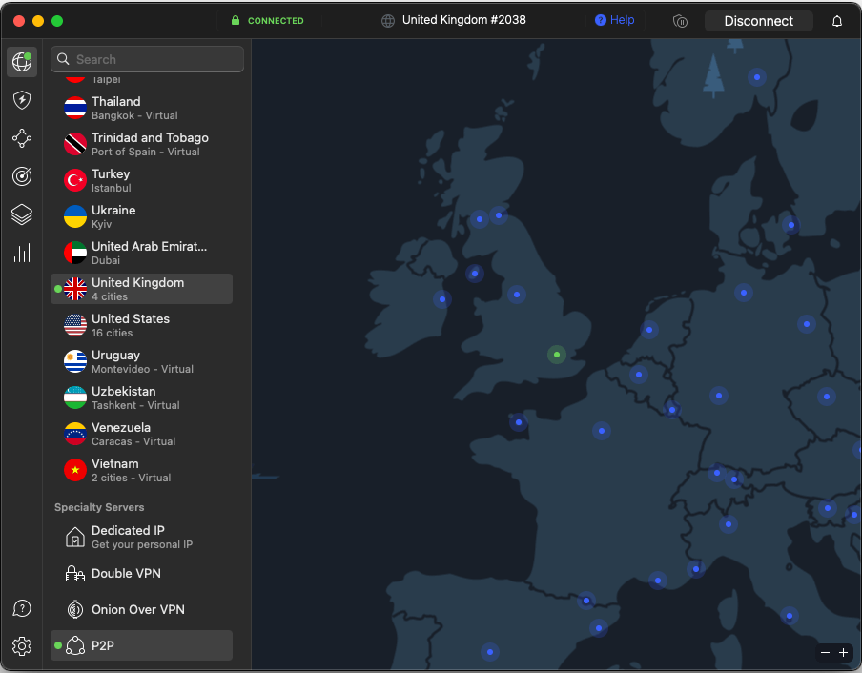Viewport: 862px width, 673px height.
Task: Open the help question mark sidebar icon
Action: pos(22,608)
